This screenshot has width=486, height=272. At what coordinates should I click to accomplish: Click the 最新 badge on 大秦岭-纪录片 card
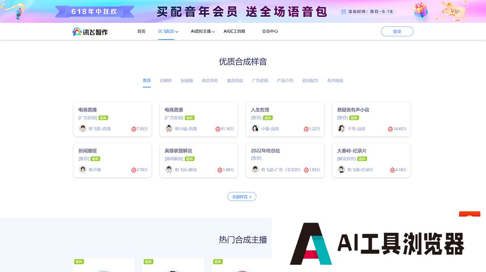click(362, 159)
